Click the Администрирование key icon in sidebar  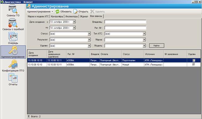pos(13,50)
